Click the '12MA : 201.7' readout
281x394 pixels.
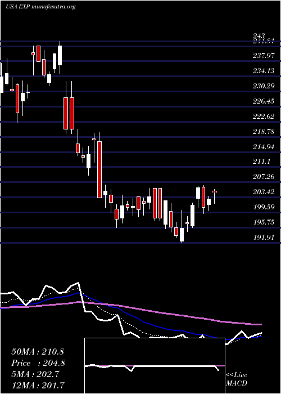pos(38,385)
